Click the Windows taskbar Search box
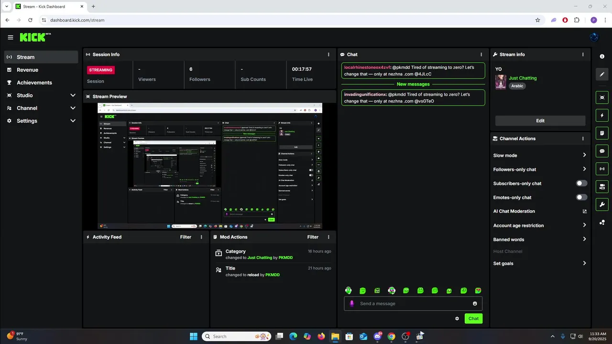The image size is (612, 344). tap(236, 336)
